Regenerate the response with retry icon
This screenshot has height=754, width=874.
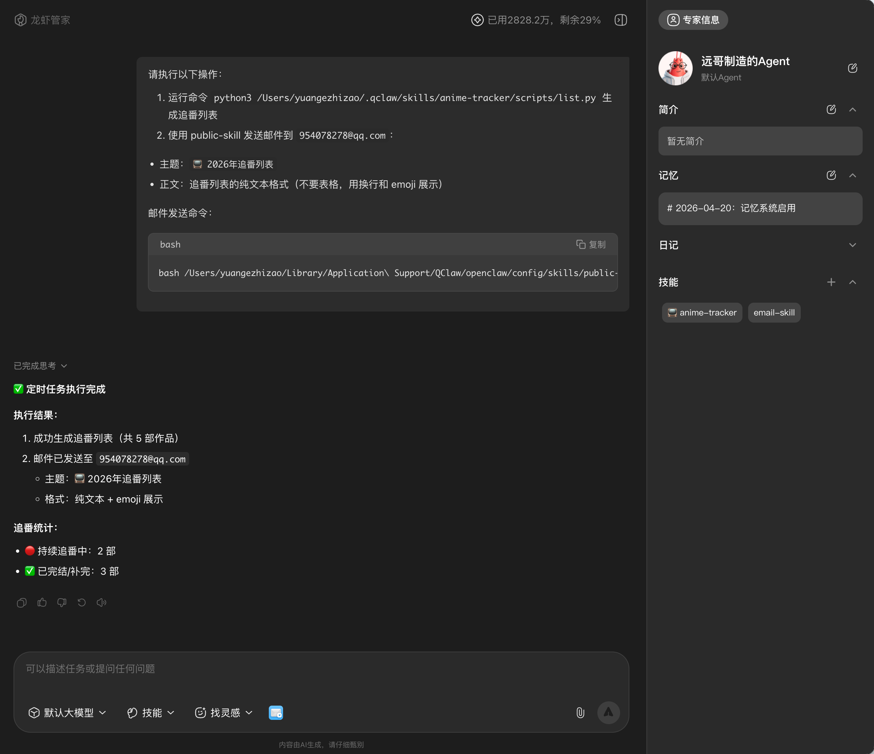[x=81, y=602]
